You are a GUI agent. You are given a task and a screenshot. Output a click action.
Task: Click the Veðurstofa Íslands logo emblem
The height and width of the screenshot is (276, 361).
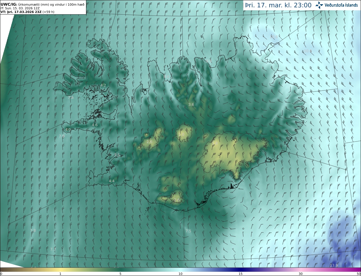click(x=319, y=5)
